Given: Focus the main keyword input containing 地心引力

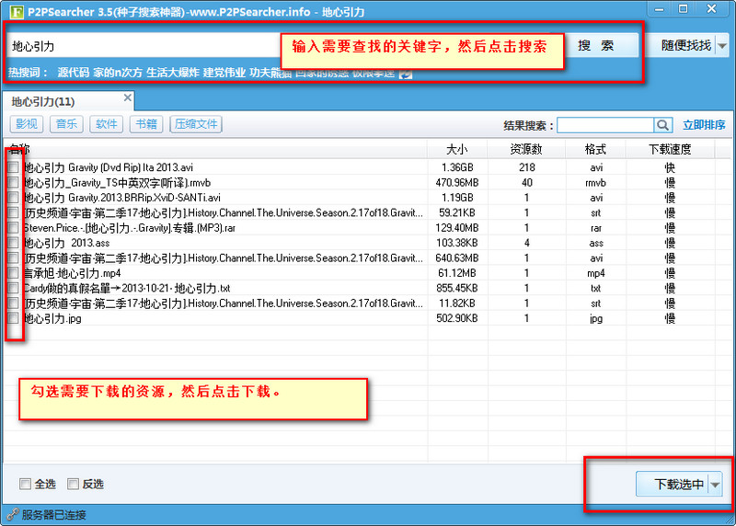Looking at the screenshot, I should click(145, 46).
